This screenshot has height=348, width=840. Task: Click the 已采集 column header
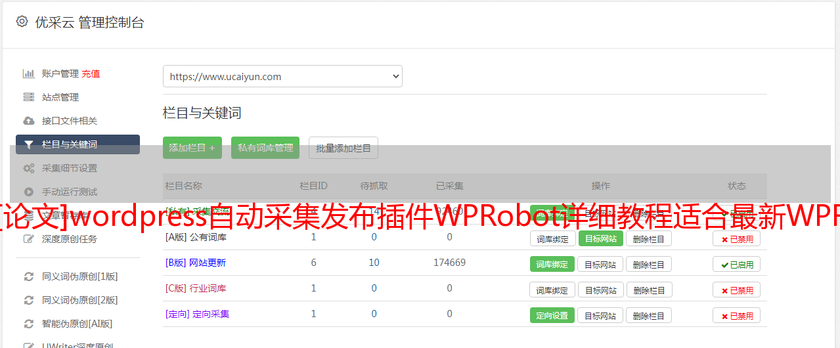coord(450,186)
